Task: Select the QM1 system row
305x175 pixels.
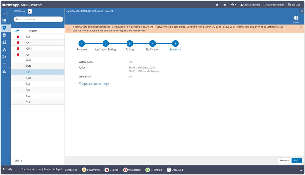Action: [x=38, y=48]
